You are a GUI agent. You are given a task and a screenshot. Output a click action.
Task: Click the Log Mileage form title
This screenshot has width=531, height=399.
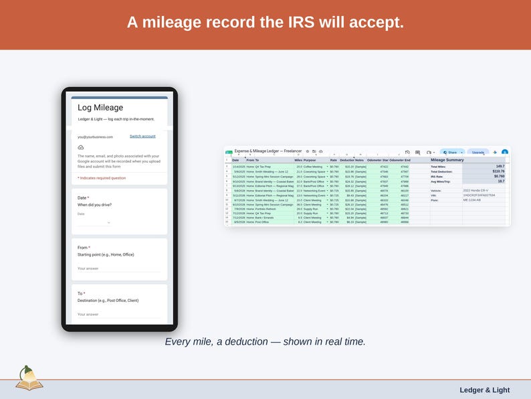100,108
